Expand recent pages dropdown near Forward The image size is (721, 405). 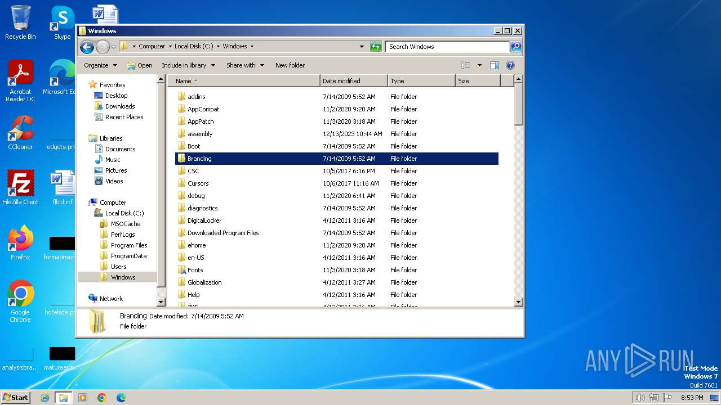click(x=114, y=47)
